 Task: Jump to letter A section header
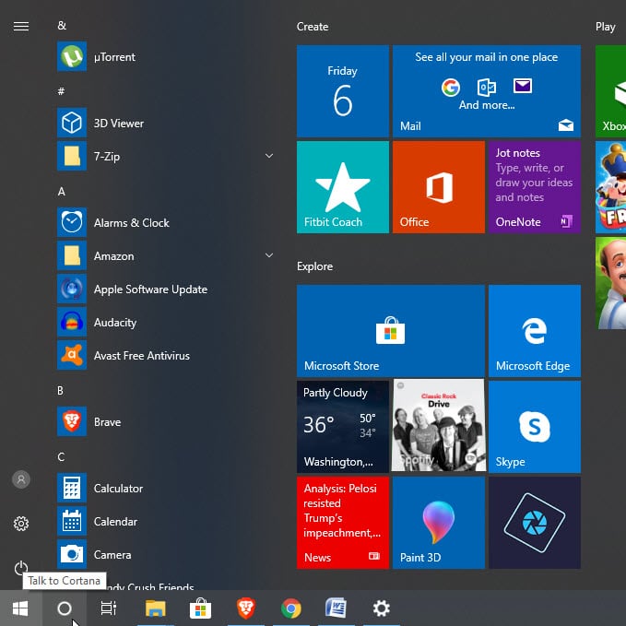point(61,191)
